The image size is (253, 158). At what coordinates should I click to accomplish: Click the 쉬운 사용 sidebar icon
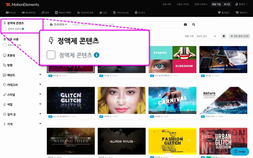tap(5, 39)
